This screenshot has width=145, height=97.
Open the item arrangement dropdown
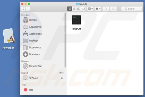pyautogui.click(x=90, y=9)
